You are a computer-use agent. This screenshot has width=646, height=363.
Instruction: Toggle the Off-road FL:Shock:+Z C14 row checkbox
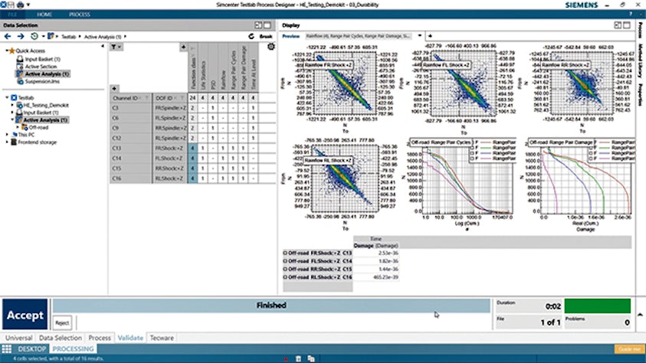coord(285,261)
